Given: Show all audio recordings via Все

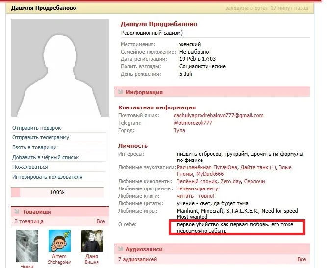Looking at the screenshot, I should pos(302,259).
